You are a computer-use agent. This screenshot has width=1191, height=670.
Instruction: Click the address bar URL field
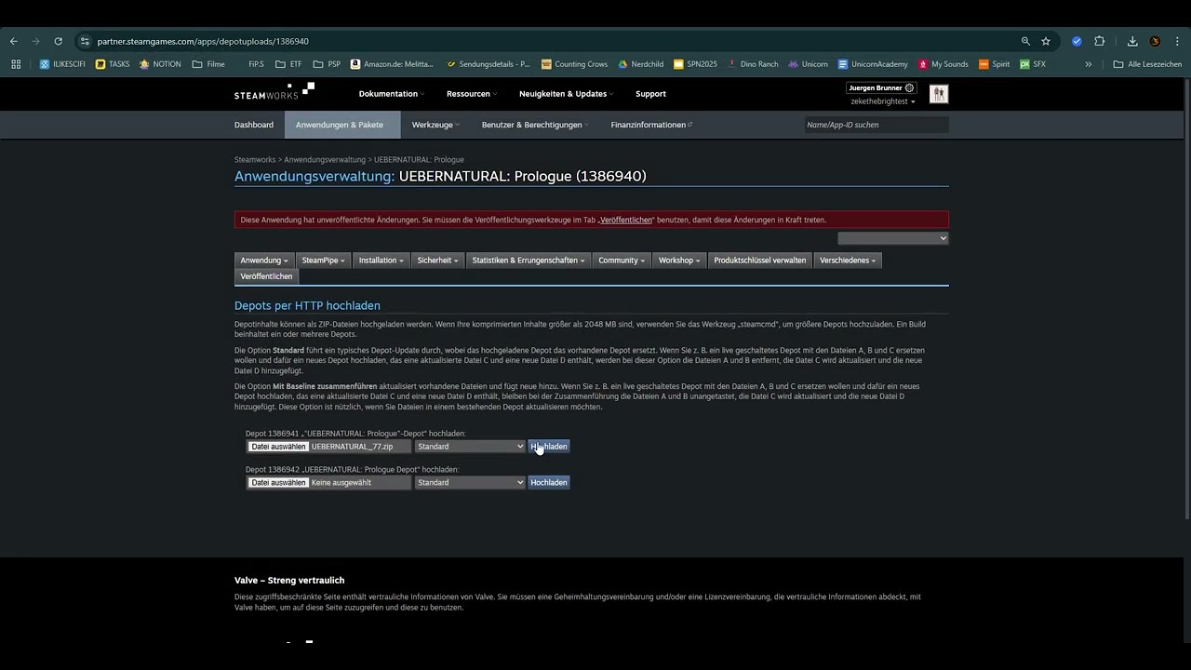549,41
